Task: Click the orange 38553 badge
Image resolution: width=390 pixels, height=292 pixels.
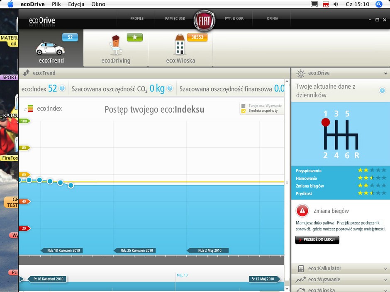Action: tap(197, 37)
